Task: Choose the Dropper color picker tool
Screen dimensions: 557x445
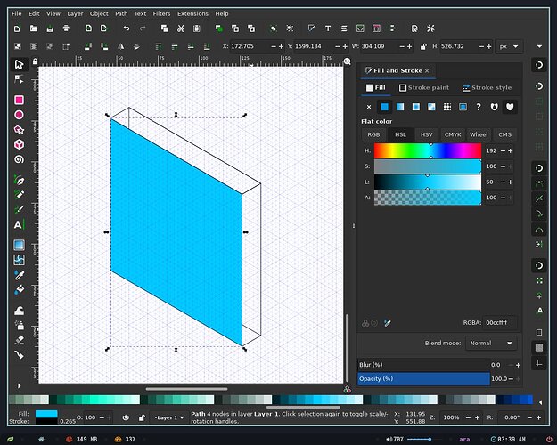Action: coord(20,275)
